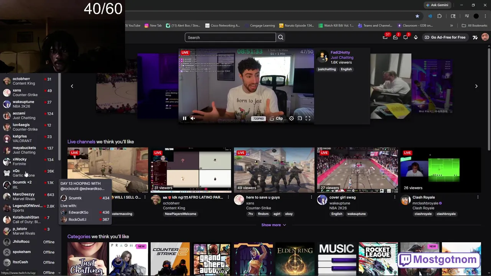Click the wakeuptune avatar under cover girl swag
Screen dimensions: 491x276
tap(322, 200)
